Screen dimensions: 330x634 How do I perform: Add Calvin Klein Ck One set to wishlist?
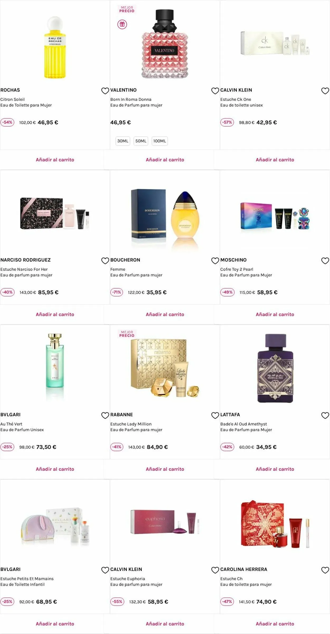325,91
